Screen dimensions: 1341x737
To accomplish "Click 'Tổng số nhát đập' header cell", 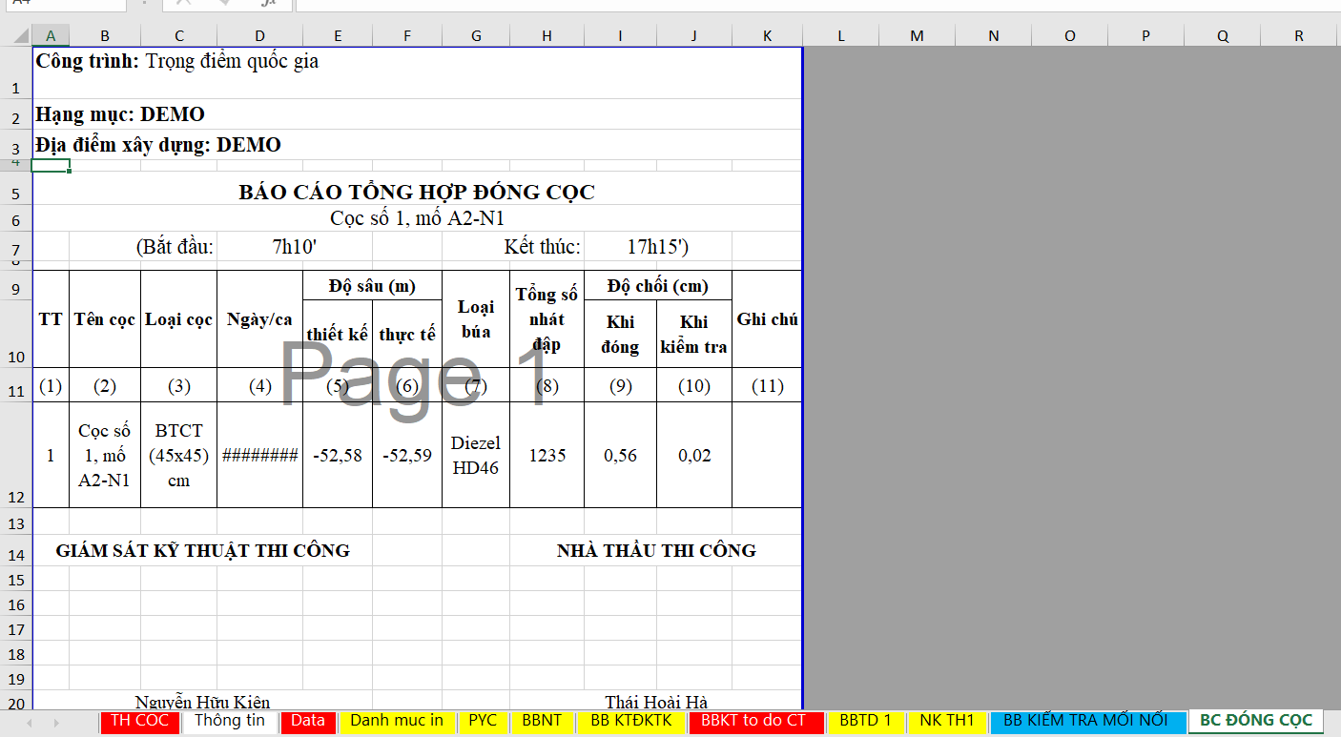I will (547, 319).
